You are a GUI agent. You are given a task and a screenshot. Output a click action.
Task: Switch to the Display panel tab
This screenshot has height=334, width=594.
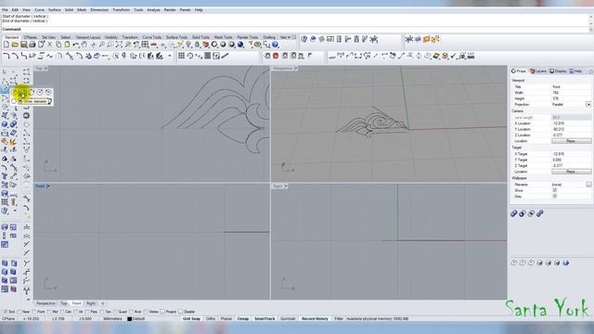point(558,71)
